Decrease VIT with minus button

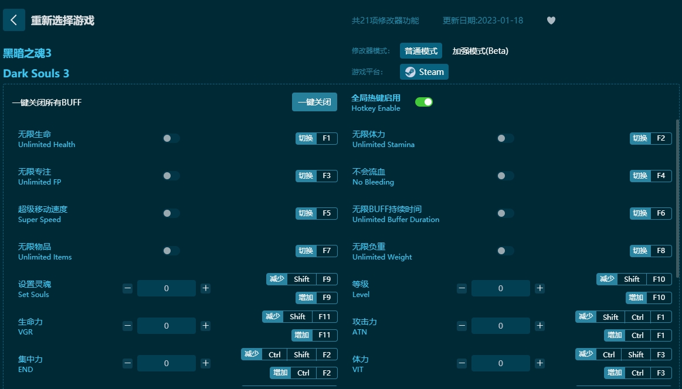click(462, 363)
